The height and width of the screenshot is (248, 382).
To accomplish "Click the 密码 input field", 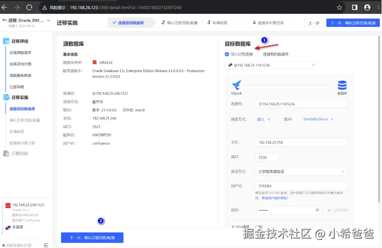I will click(x=288, y=210).
